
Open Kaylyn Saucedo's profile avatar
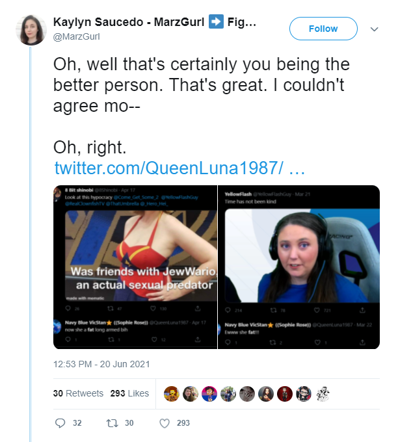pyautogui.click(x=31, y=30)
